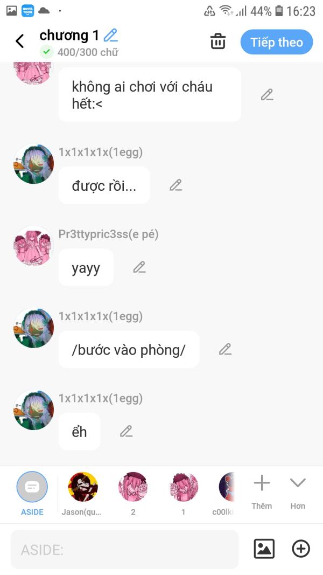Edit the "không ai chơi với cháu" message
This screenshot has height=575, width=323.
point(268,95)
